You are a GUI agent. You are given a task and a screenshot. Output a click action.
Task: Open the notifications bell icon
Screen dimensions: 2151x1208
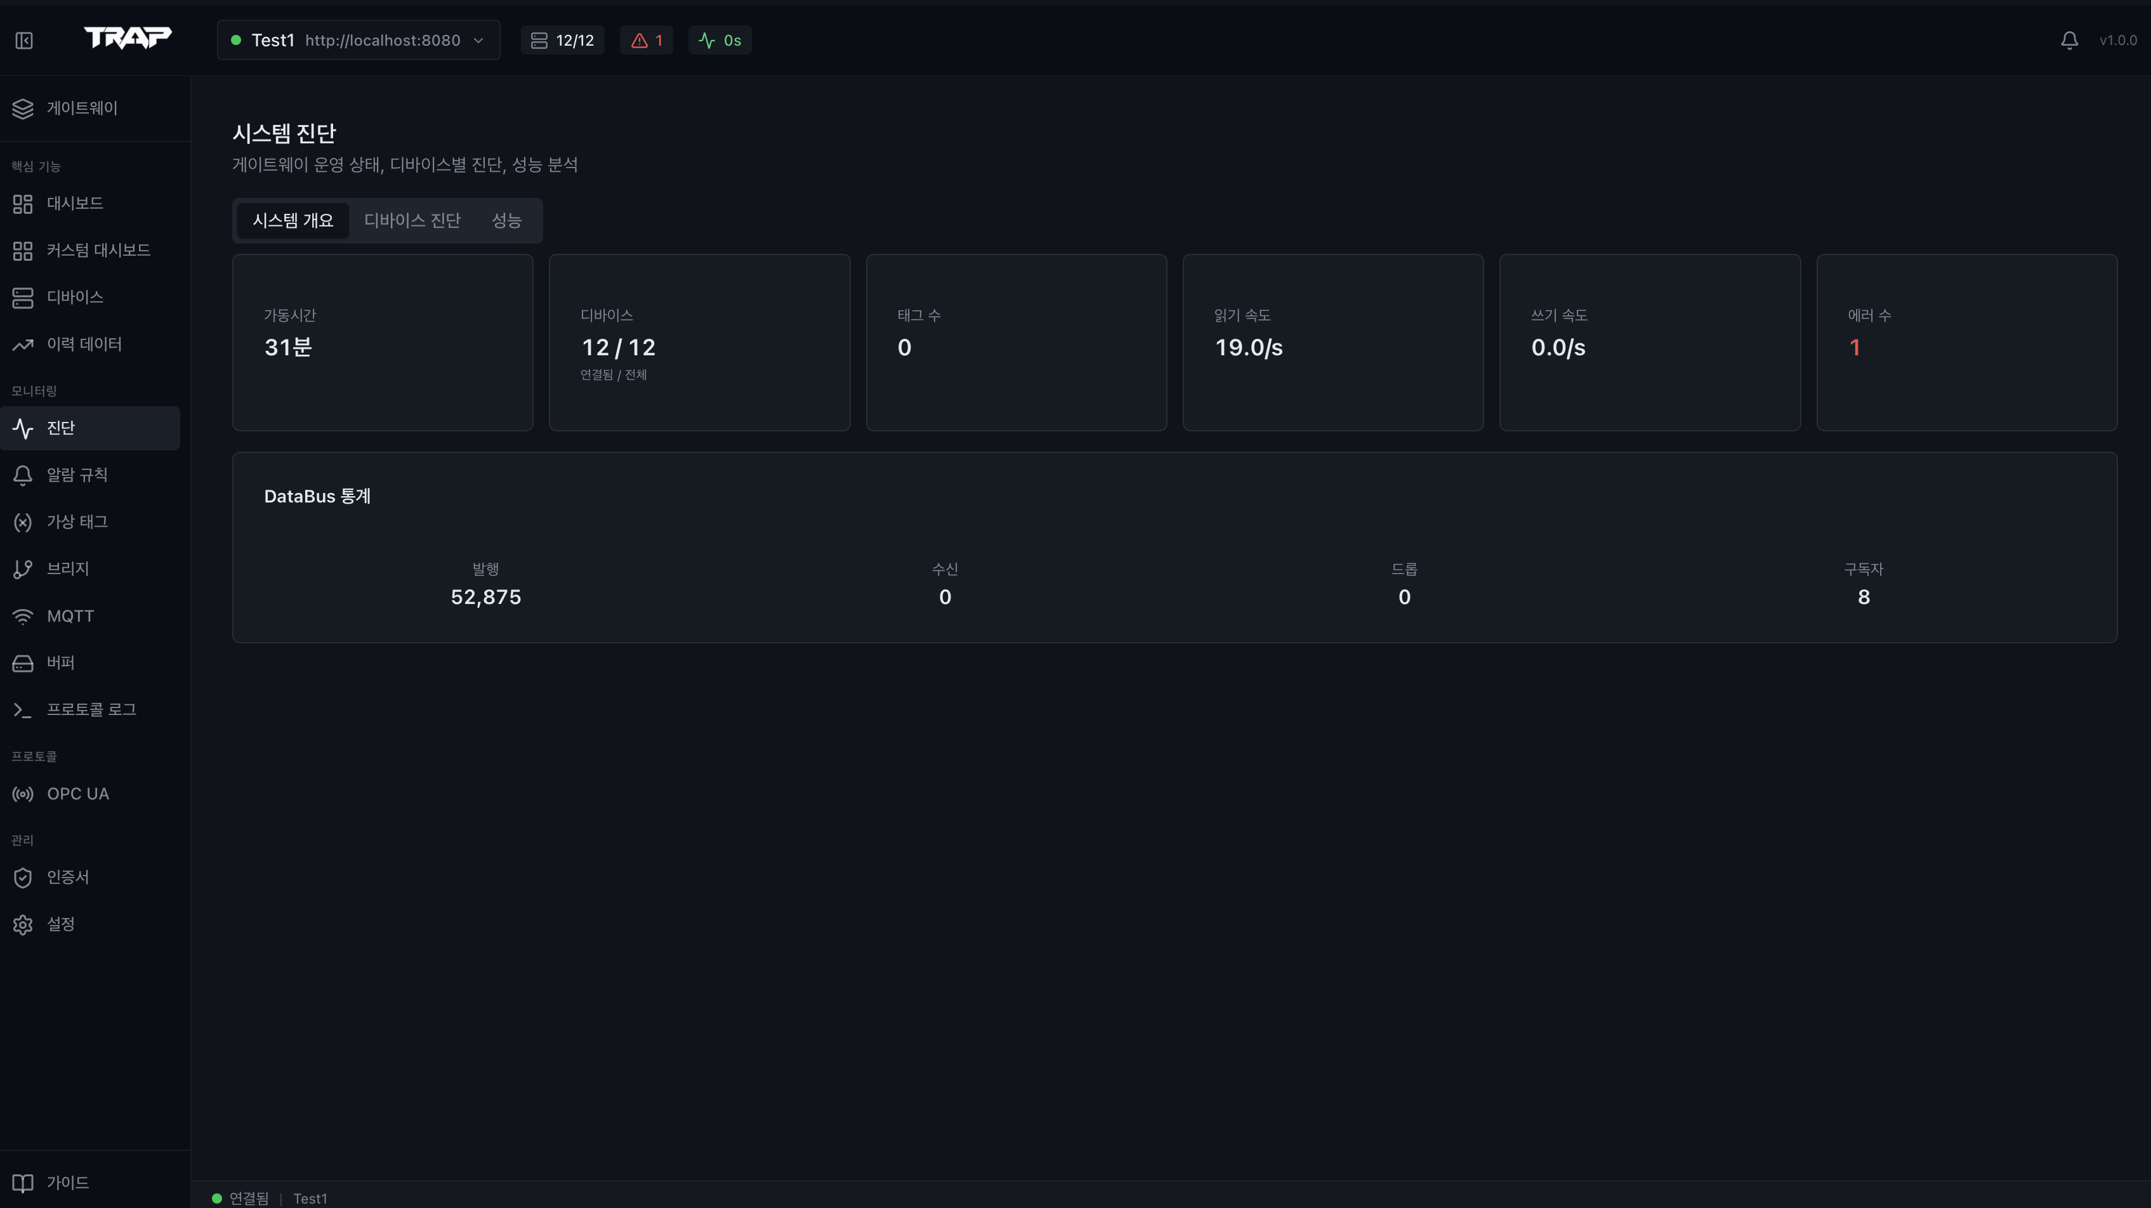[2069, 40]
